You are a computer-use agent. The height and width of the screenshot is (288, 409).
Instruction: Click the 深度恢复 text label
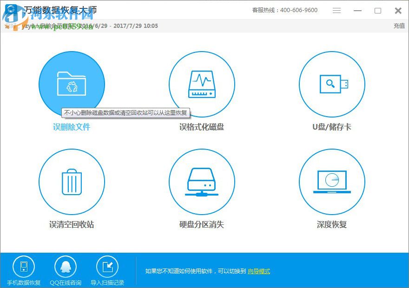tap(332, 224)
